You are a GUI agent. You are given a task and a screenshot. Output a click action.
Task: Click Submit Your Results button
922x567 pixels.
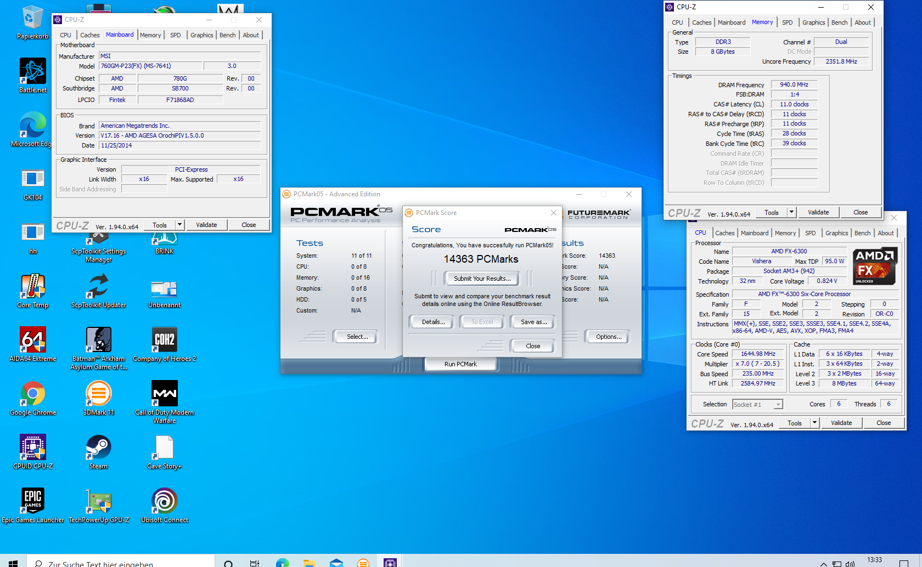482,279
